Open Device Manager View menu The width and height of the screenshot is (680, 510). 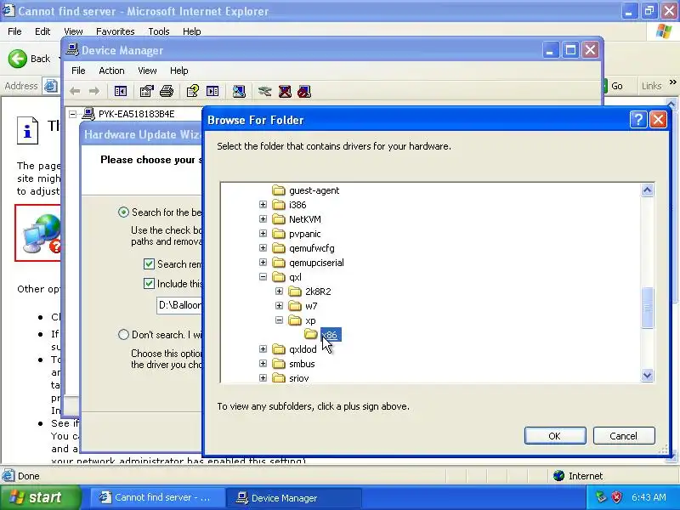pos(147,71)
